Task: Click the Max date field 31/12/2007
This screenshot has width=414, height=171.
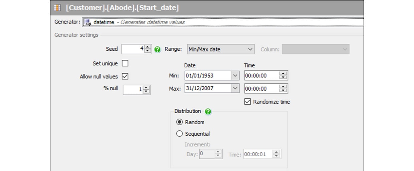Action: [208, 89]
